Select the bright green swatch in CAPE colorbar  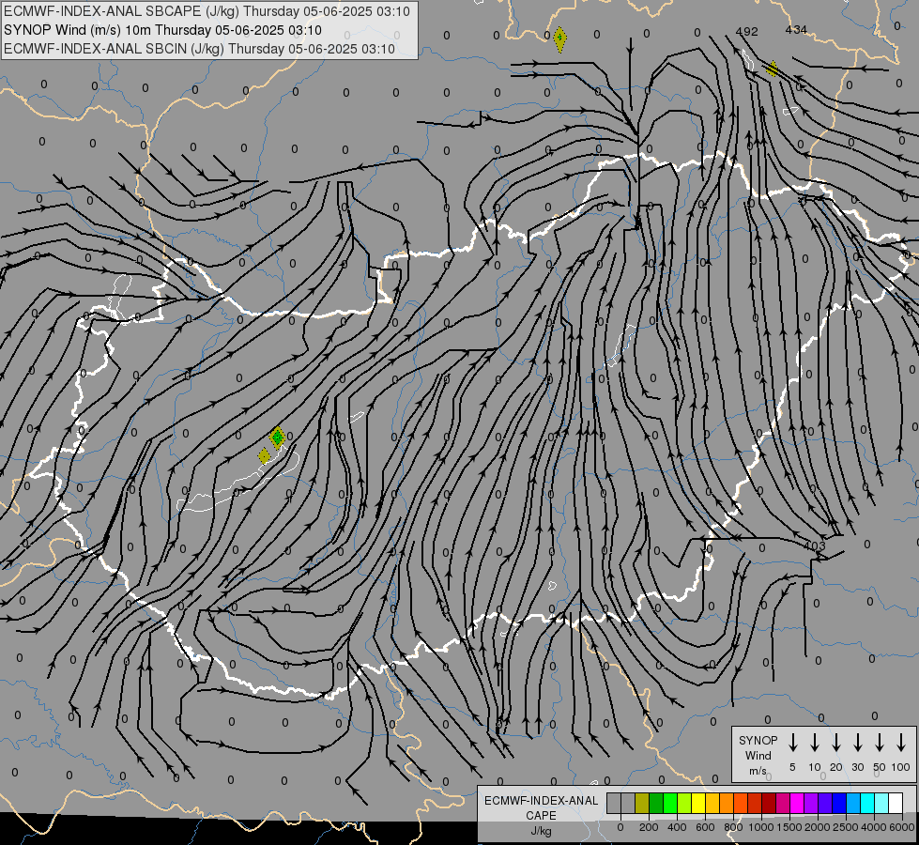click(x=670, y=803)
